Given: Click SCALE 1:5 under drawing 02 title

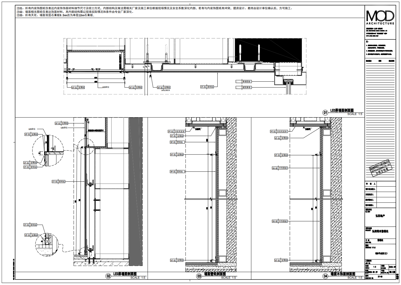Looking at the screenshot, I should [x=138, y=278].
